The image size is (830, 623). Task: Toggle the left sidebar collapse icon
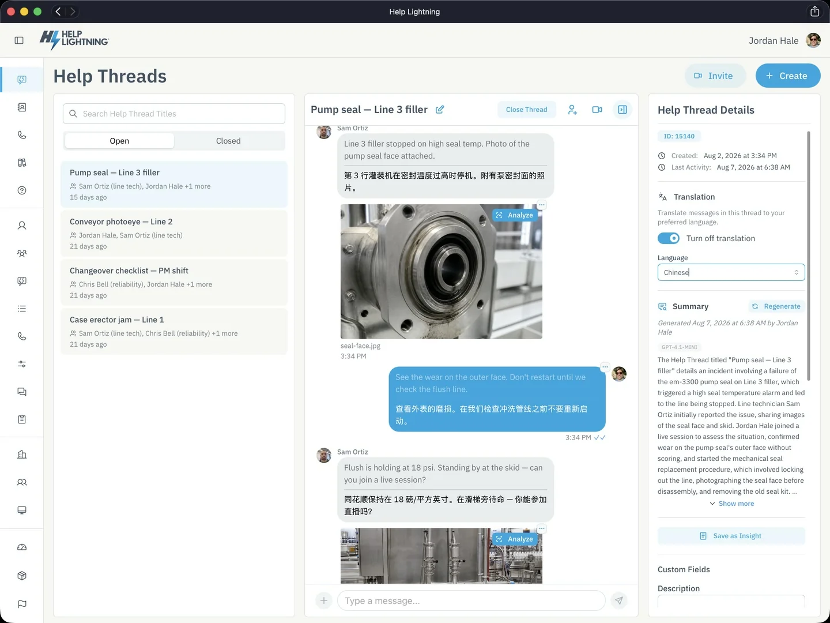[19, 40]
